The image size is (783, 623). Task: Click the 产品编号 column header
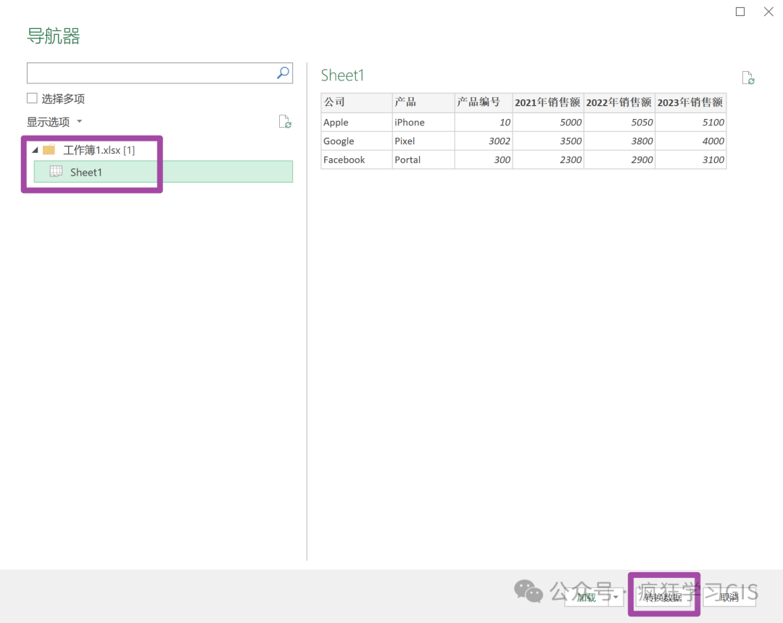(484, 102)
